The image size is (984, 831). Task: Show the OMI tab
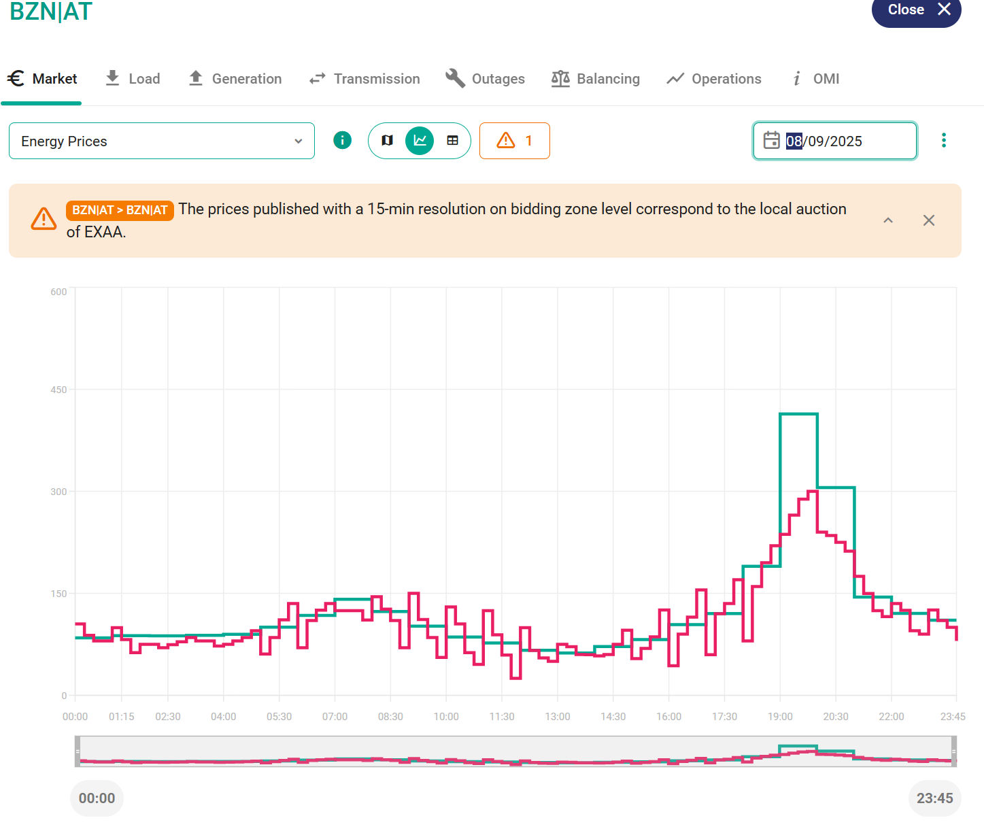point(816,79)
